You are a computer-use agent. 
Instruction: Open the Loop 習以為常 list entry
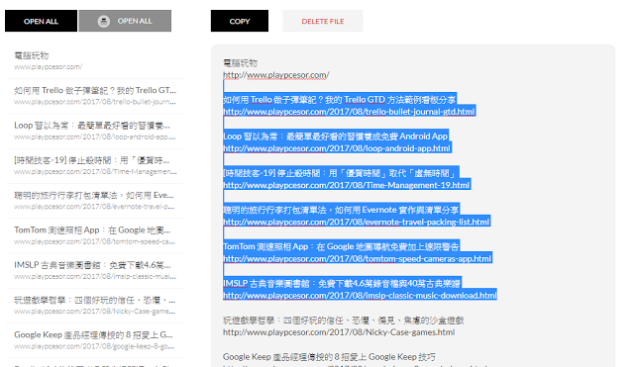(x=95, y=131)
